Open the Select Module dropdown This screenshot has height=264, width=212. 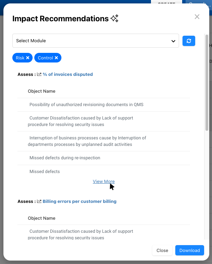click(95, 41)
